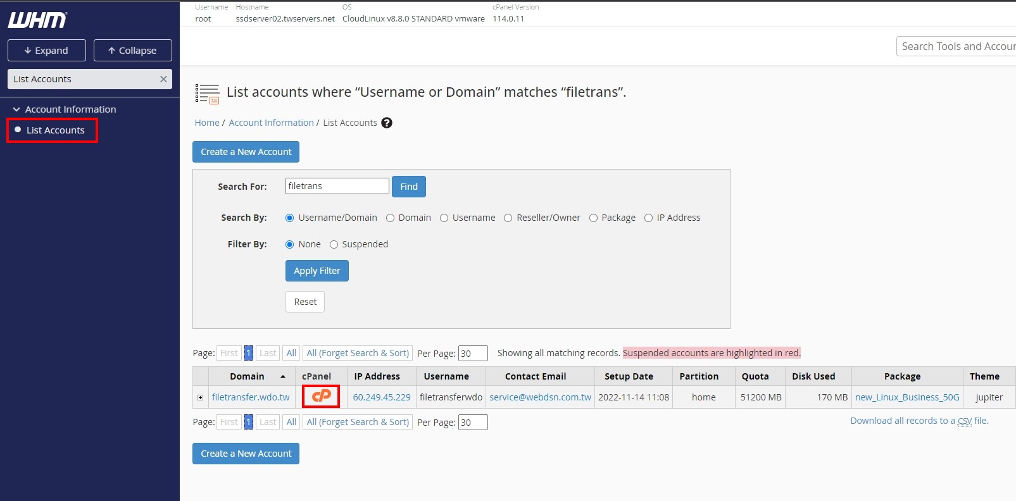This screenshot has width=1016, height=501.
Task: Sort by Domain column arrow
Action: 283,376
